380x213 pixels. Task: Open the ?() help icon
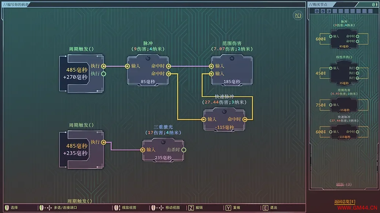click(298, 16)
